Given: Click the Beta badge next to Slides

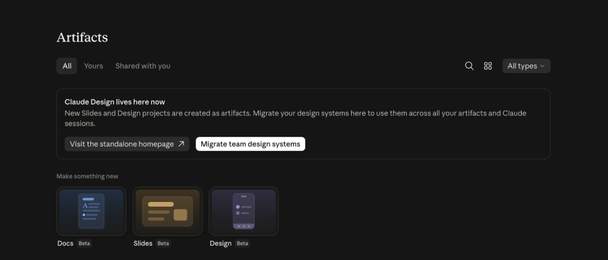Looking at the screenshot, I should 163,243.
